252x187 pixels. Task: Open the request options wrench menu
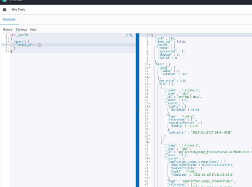tap(131, 35)
